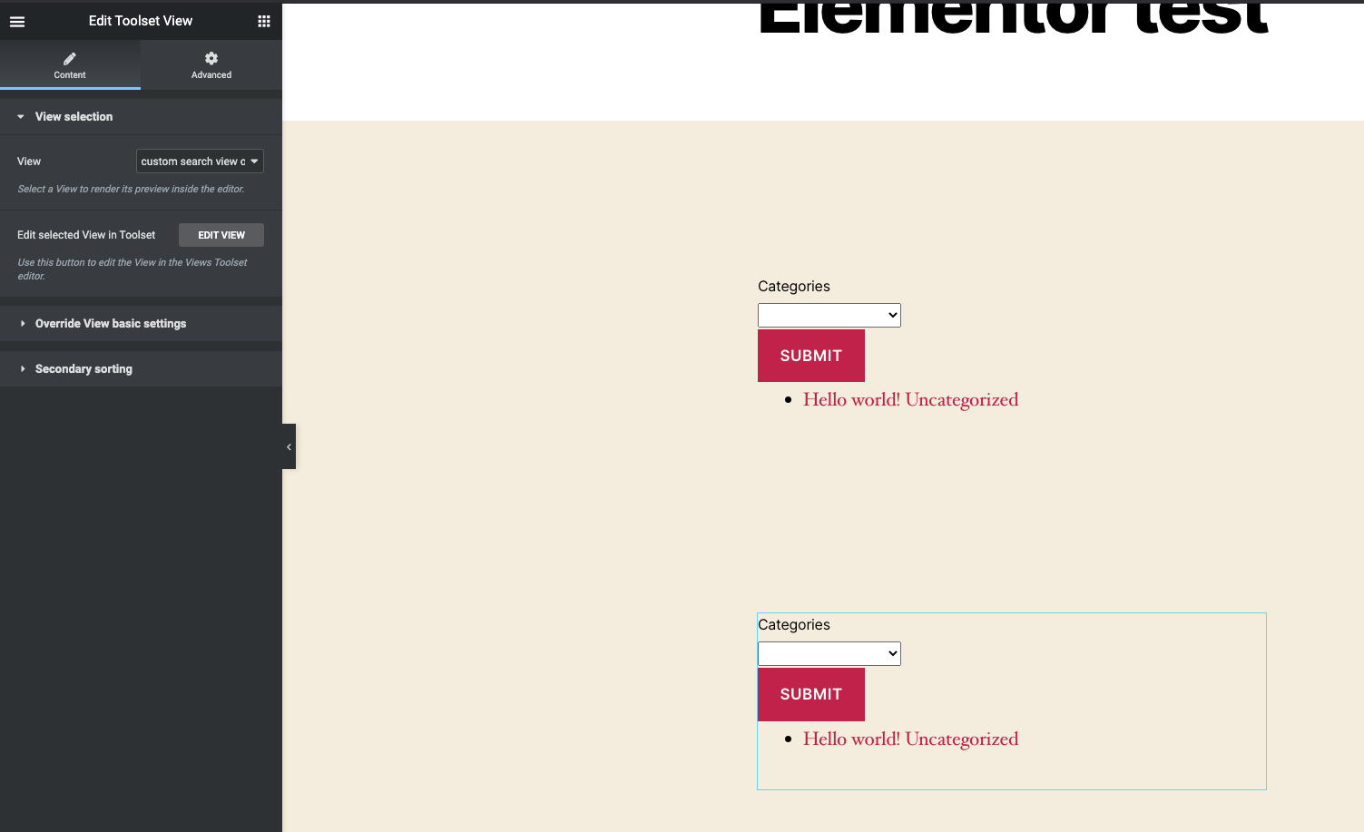The image size is (1364, 832).
Task: Open the first Categories dropdown
Action: [829, 315]
